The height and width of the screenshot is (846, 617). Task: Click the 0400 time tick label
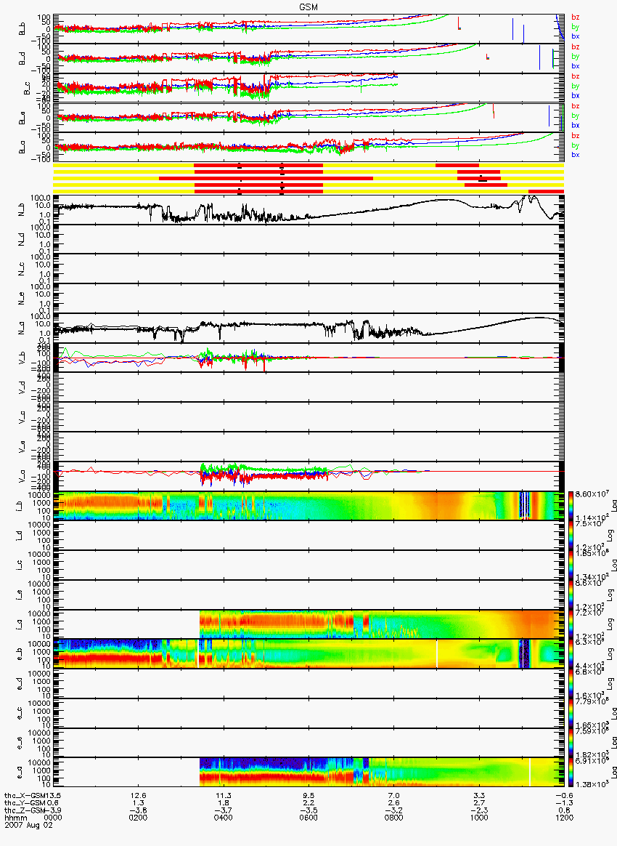tap(223, 818)
